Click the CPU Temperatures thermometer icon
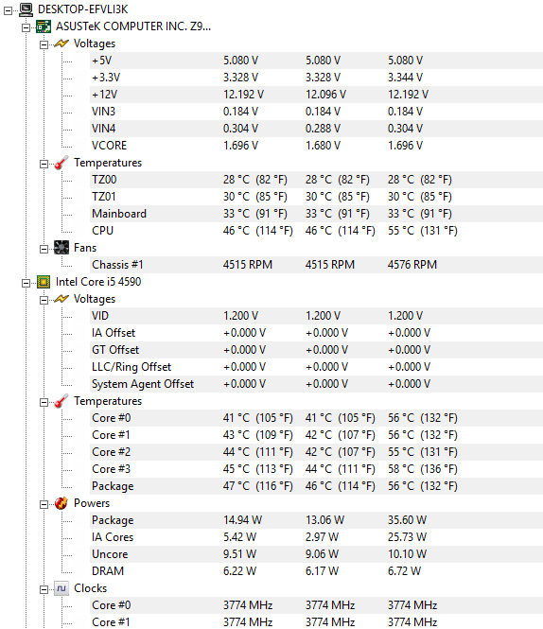Viewport: 543px width, 629px height. (x=61, y=401)
